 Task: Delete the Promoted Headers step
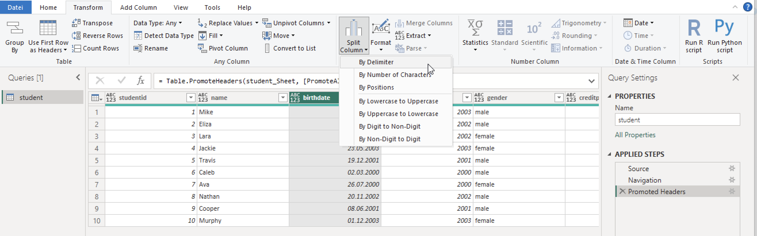[x=622, y=191]
